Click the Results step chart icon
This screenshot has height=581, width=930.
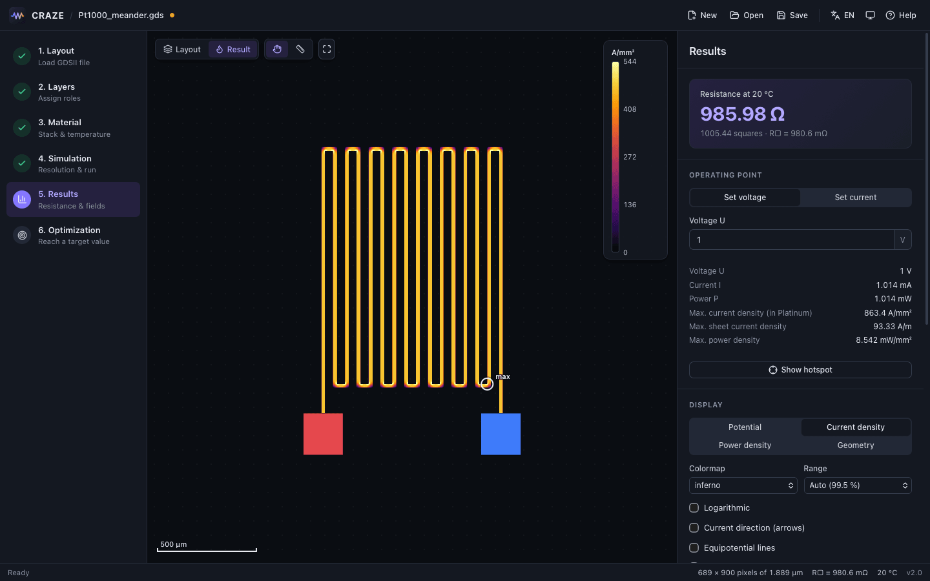click(x=22, y=199)
